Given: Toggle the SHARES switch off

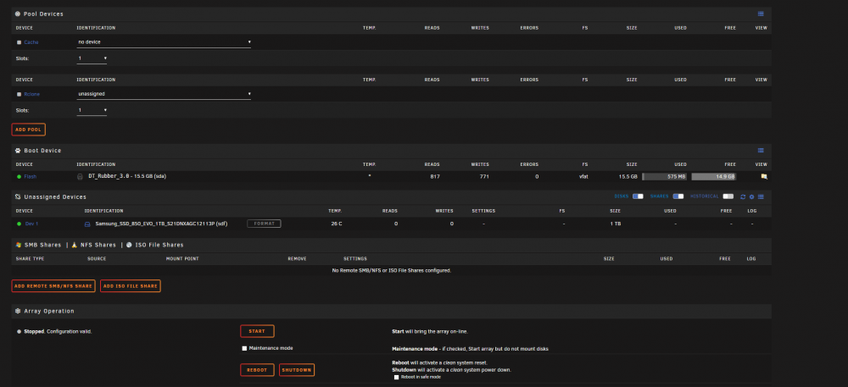Looking at the screenshot, I should point(678,196).
